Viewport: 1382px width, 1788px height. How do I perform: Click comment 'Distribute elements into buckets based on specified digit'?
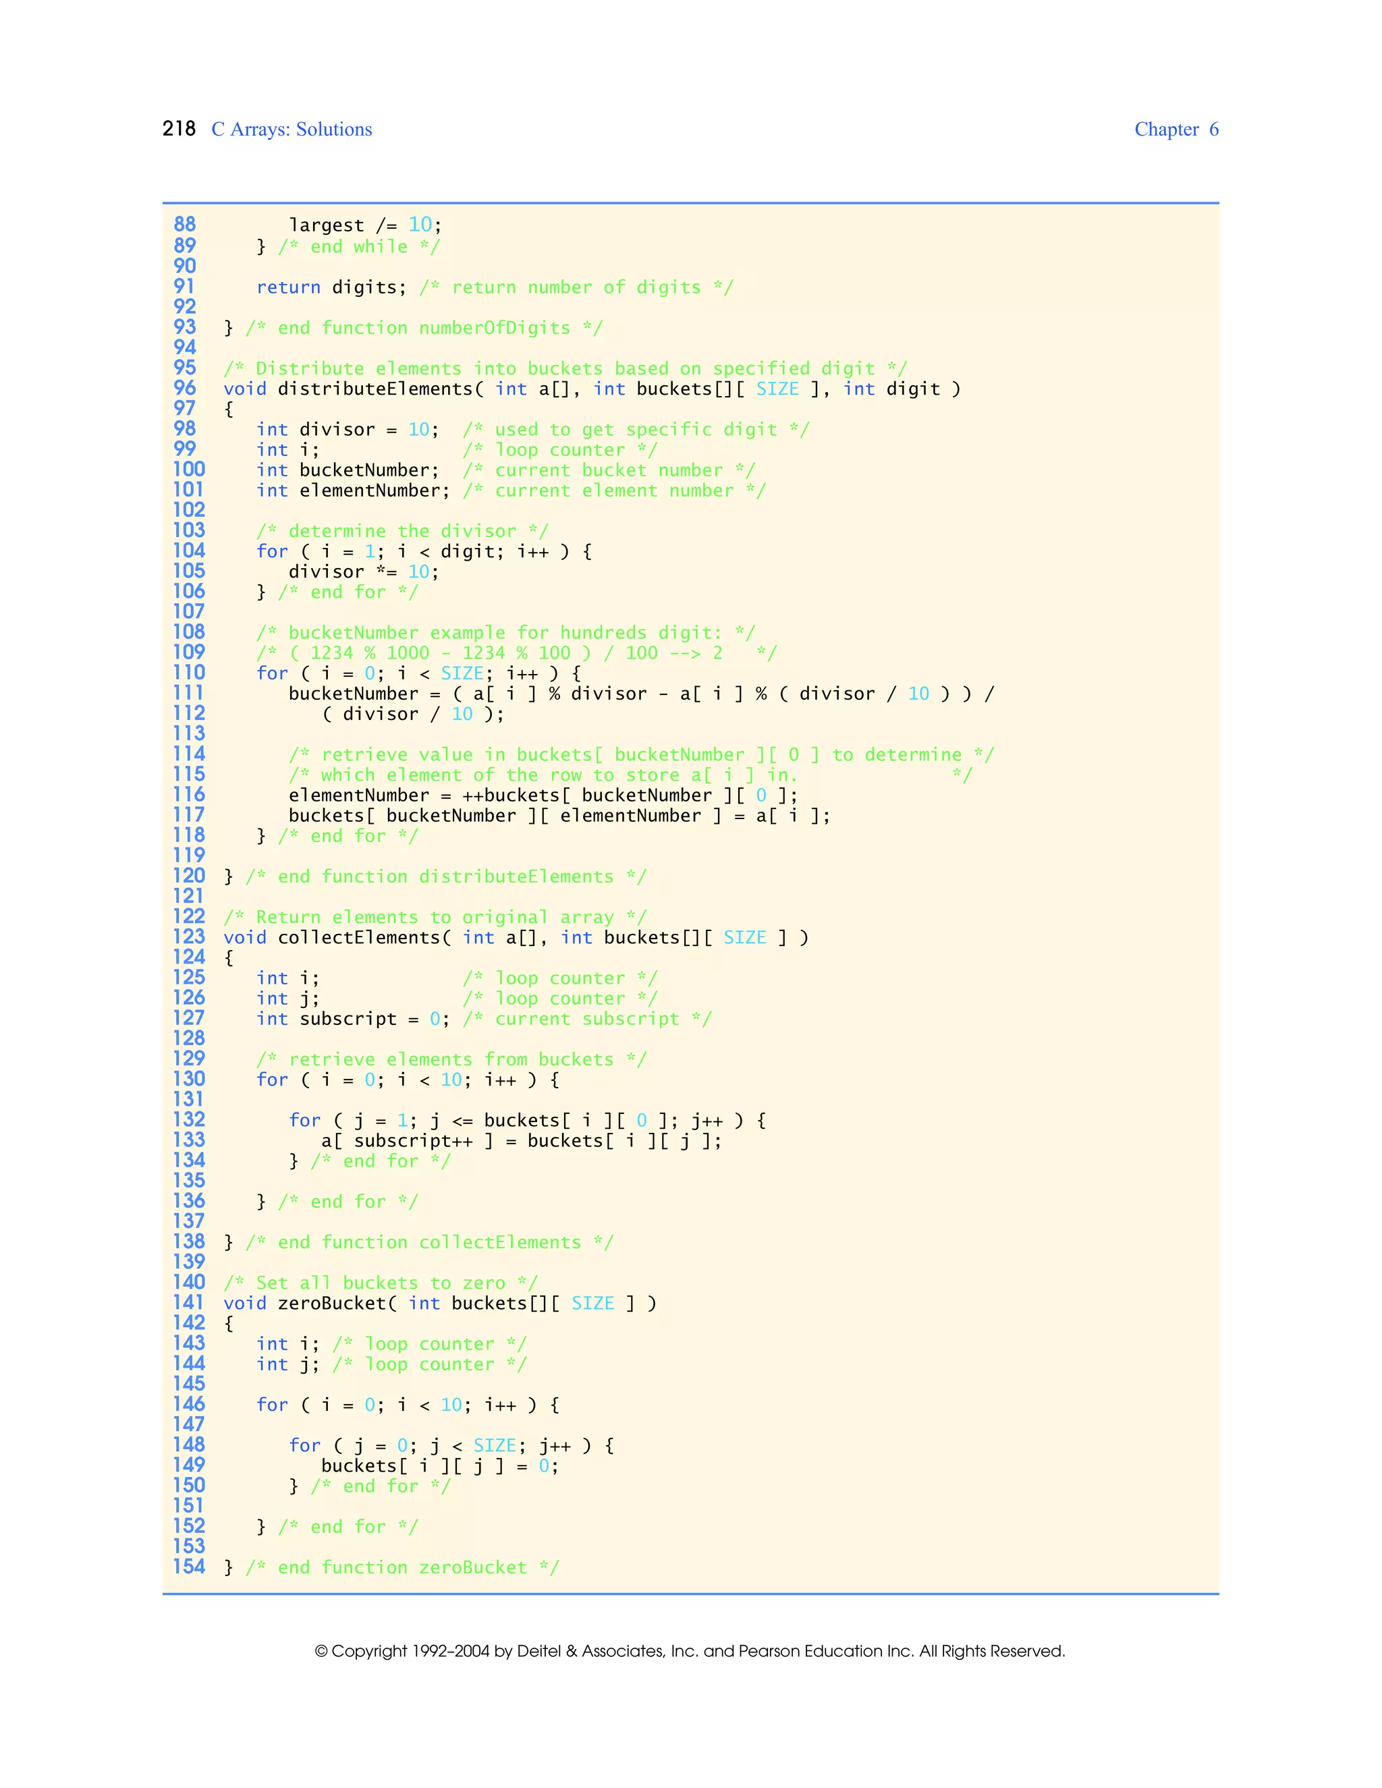565,368
